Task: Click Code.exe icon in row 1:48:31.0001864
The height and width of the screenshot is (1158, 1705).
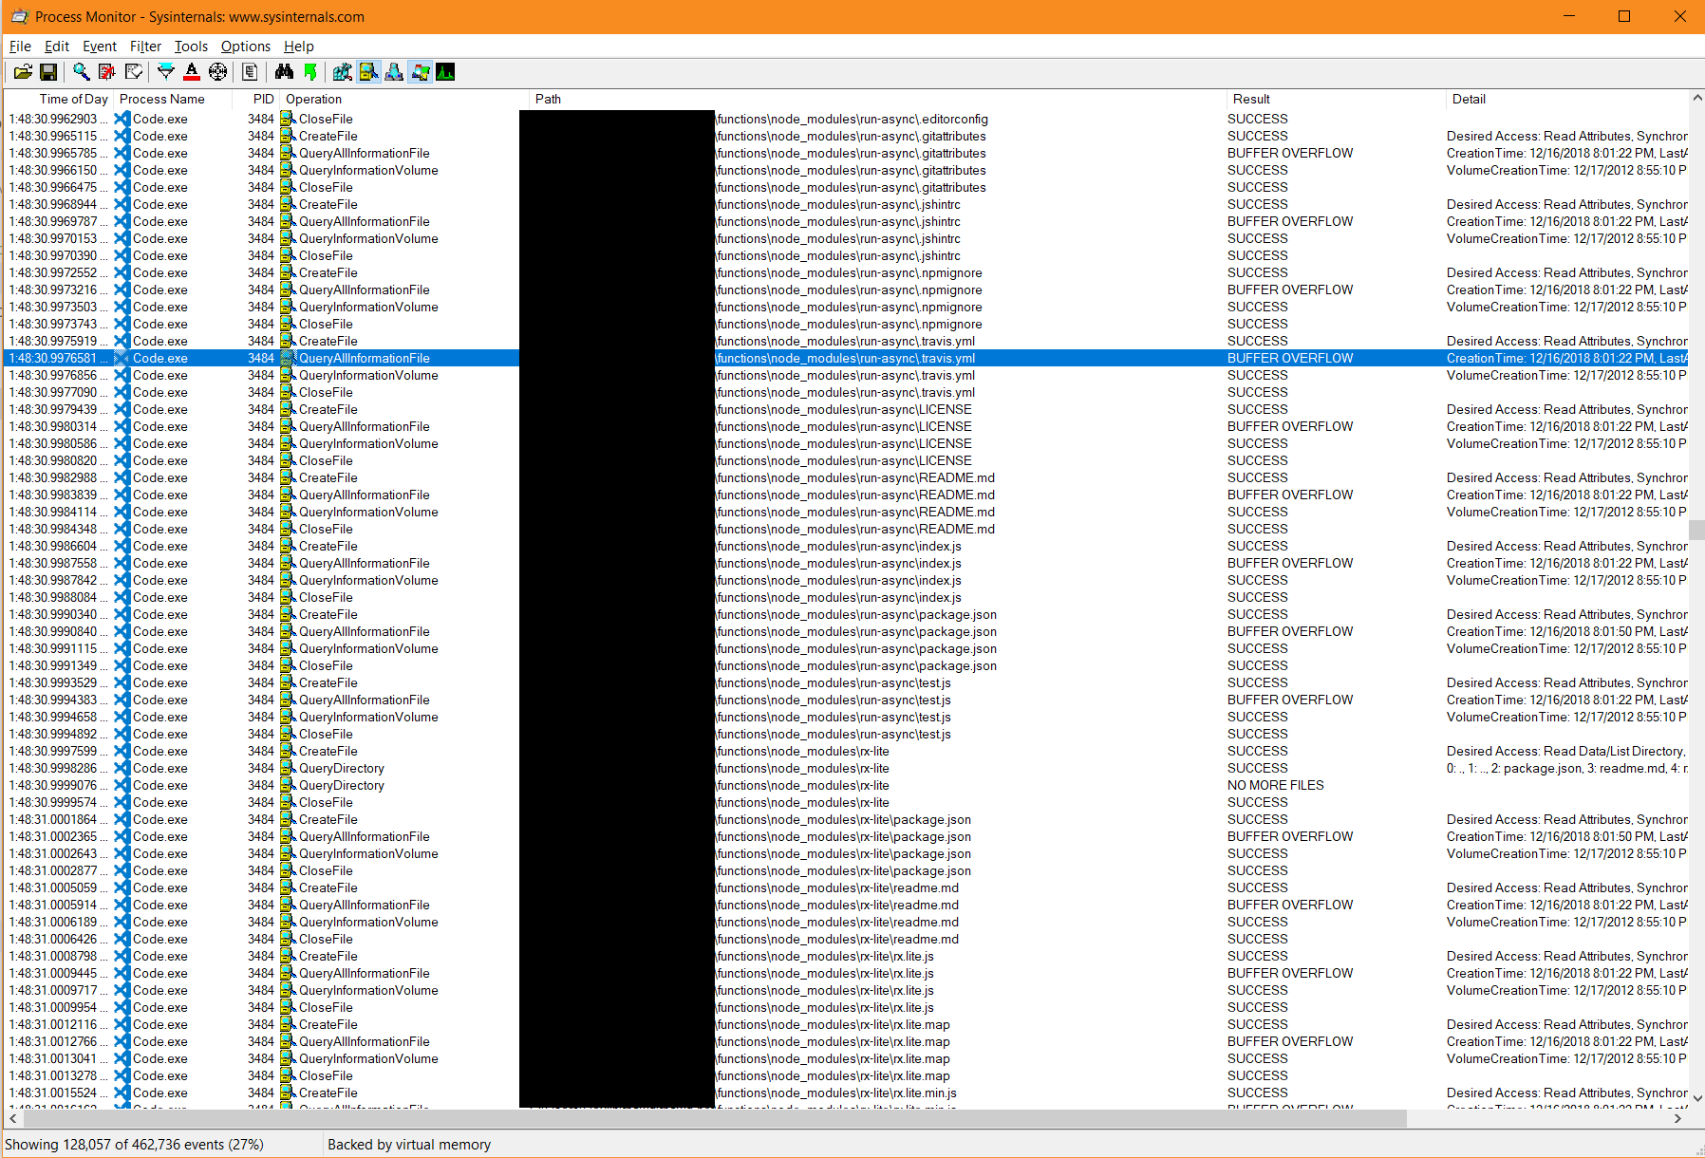Action: coord(122,819)
